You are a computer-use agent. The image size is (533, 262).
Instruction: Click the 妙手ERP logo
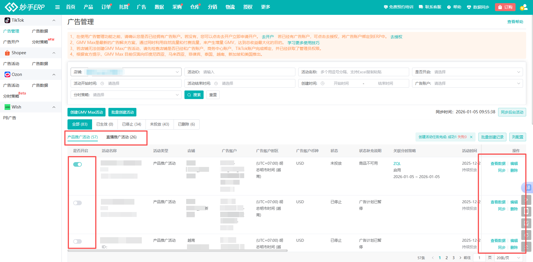coord(25,7)
